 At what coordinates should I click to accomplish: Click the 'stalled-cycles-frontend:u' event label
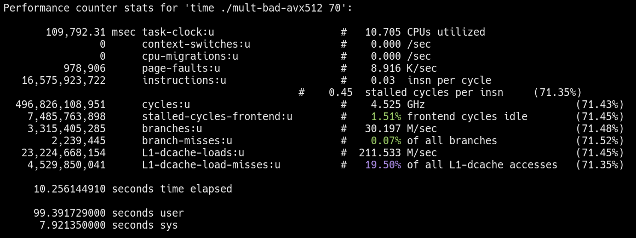[217, 117]
